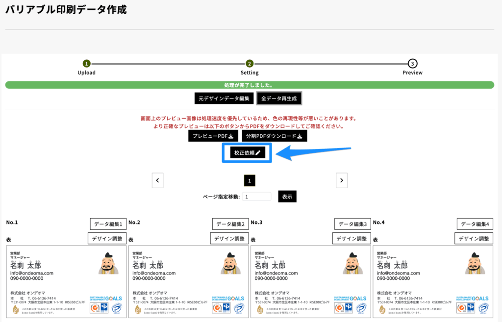Click the 校正依頼 pencil button

(248, 153)
